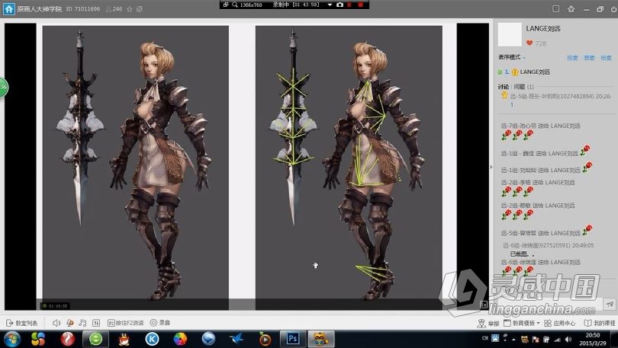618x348 pixels.
Task: Select the 问题 (1) tab
Action: 523,87
